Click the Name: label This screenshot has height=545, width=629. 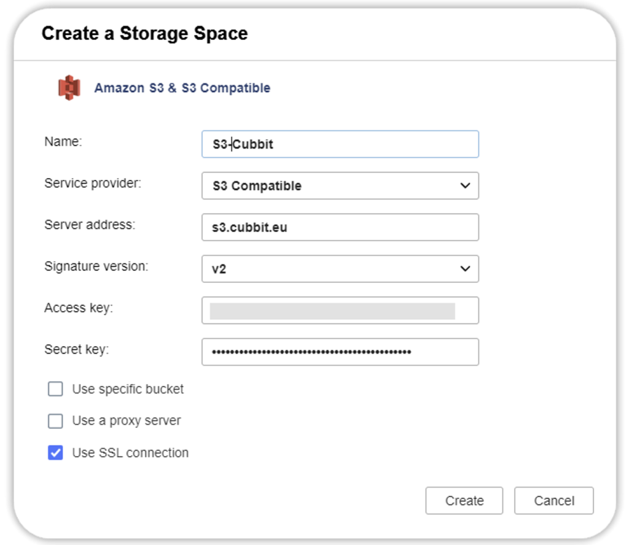coord(63,141)
